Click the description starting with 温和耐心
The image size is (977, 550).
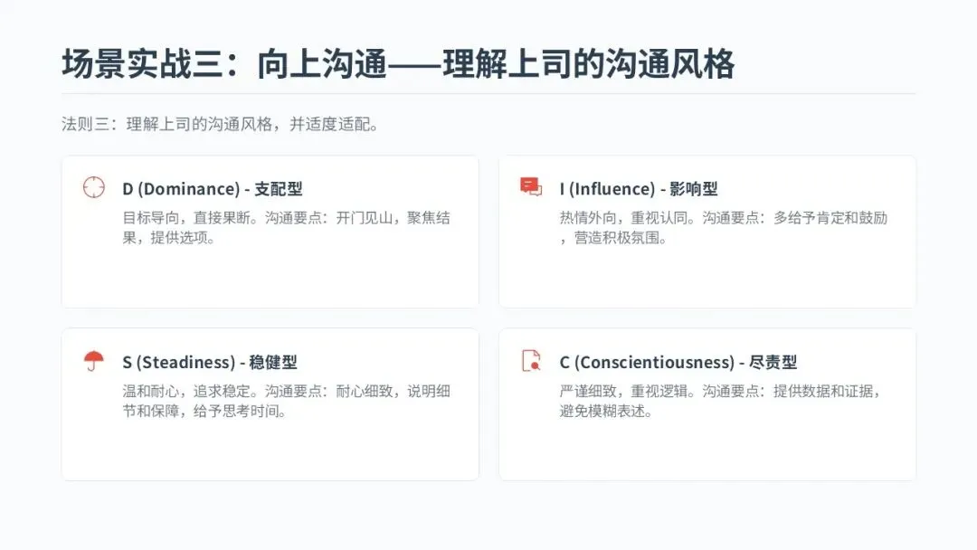286,402
